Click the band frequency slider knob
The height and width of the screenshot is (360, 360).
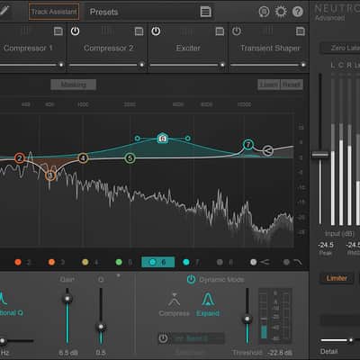[x=3, y=341]
